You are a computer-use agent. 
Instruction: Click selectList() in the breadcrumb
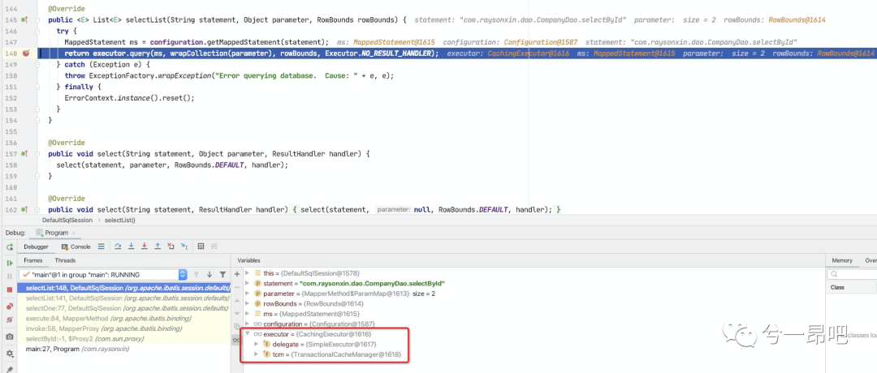(x=119, y=221)
